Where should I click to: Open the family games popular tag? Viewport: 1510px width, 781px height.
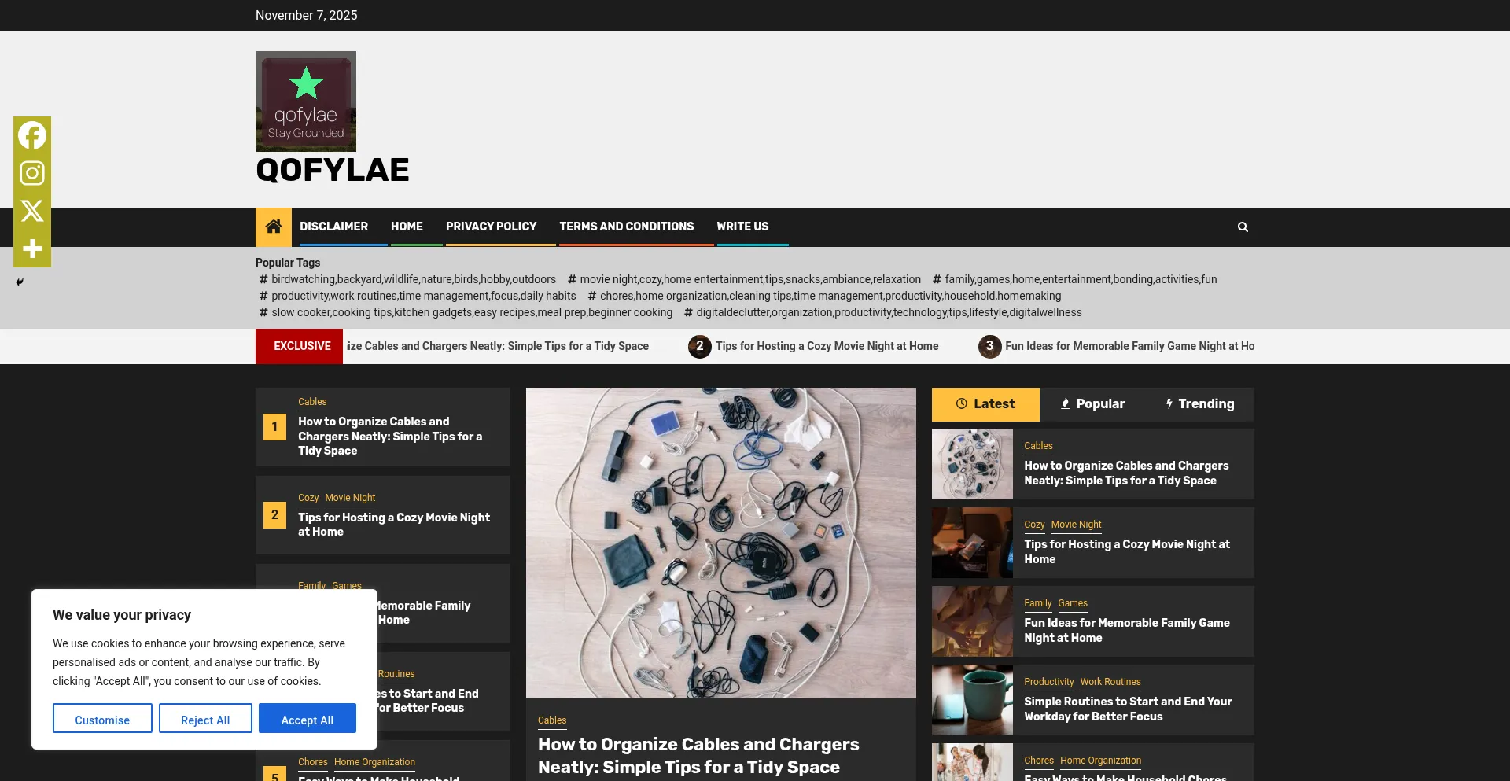click(1074, 279)
